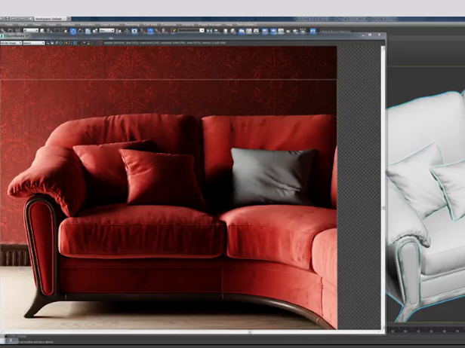Select the Select and Rotate tool
The width and height of the screenshot is (465, 348).
coord(81,31)
